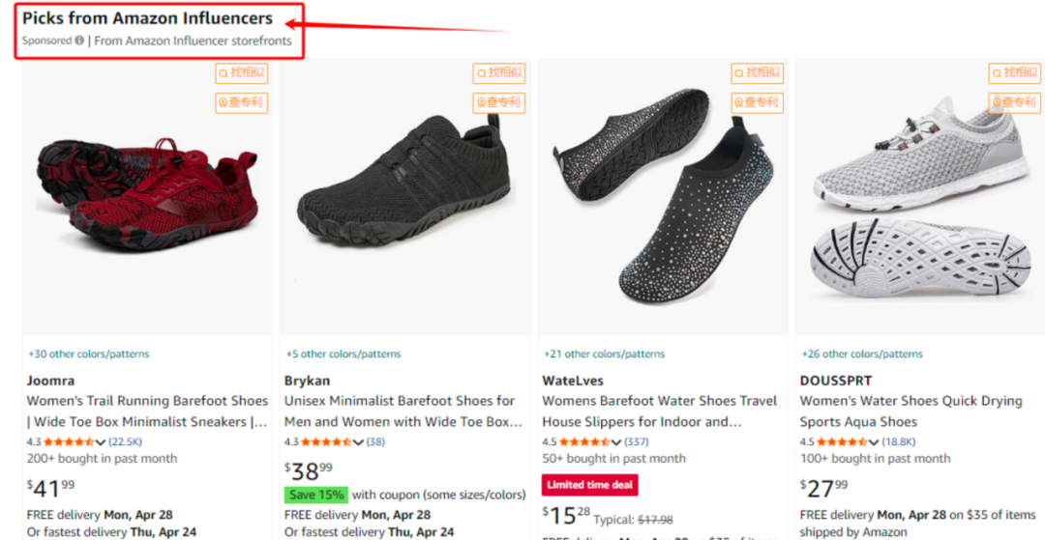Click the green Save 15% coupon badge
The width and height of the screenshot is (1045, 540).
click(x=315, y=495)
